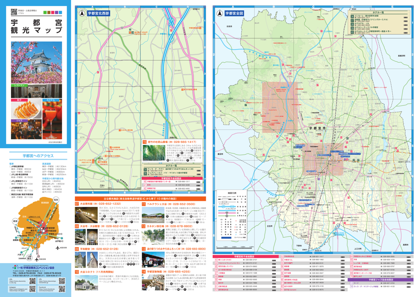
Task: Click the number 08 badge for 大谷寺・大谷観音
Action: click(77, 226)
